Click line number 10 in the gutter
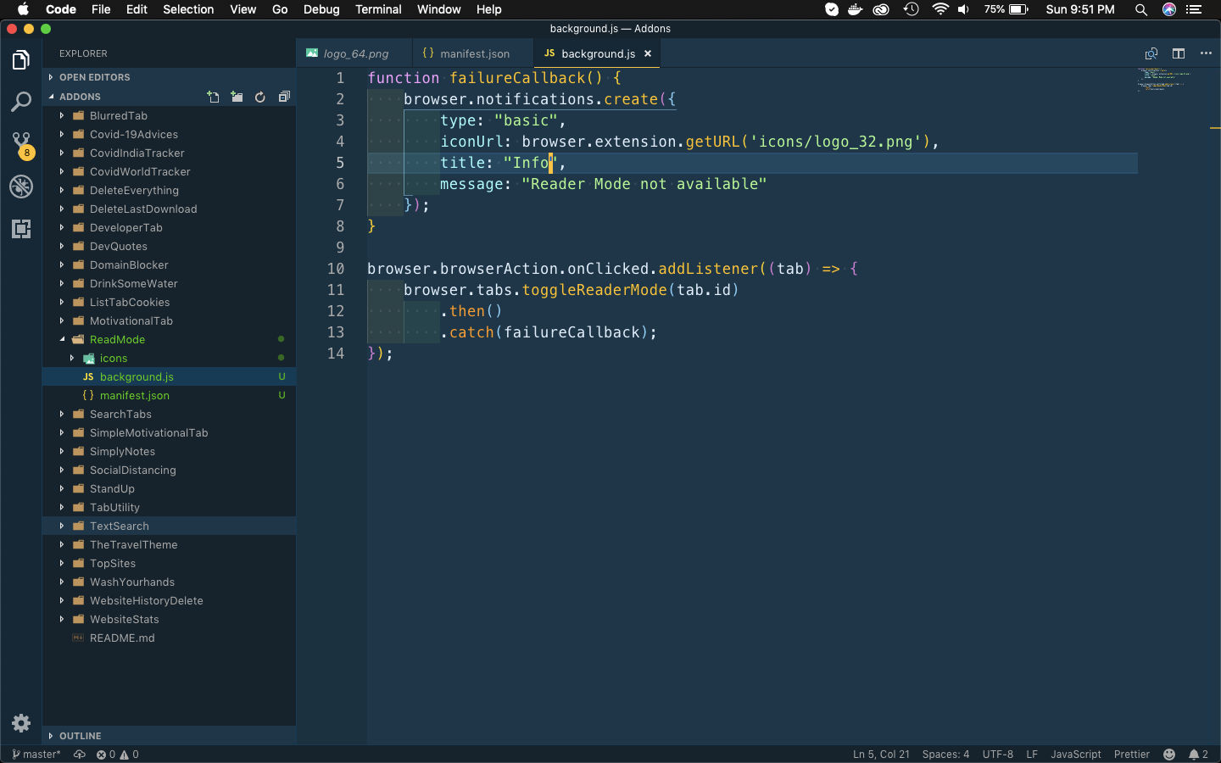The height and width of the screenshot is (763, 1221). (x=336, y=269)
